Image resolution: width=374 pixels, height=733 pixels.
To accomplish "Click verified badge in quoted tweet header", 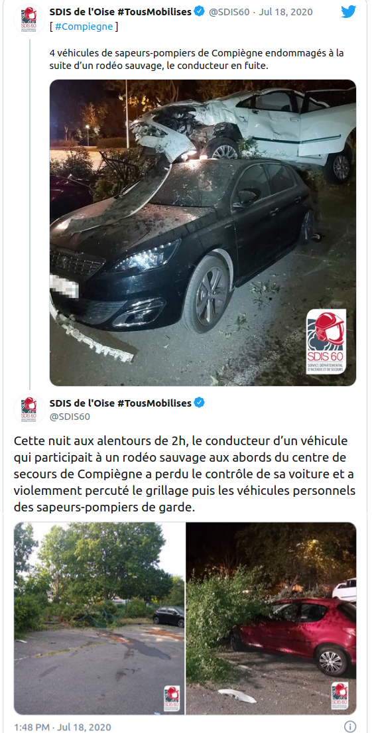I will [199, 12].
